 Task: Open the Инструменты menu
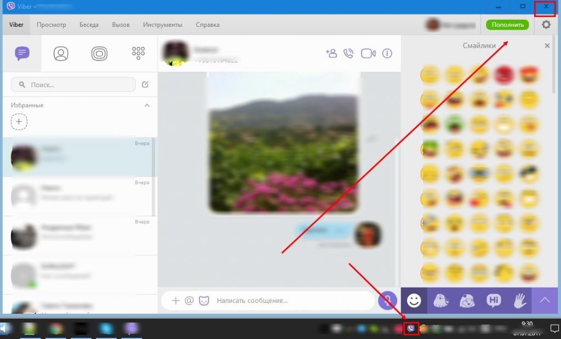pos(162,25)
